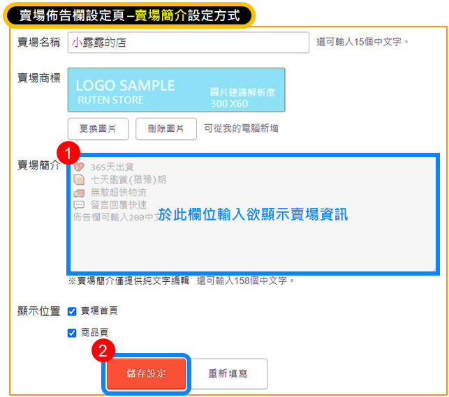Click the red number 2 step badge
The image size is (449, 397).
point(102,352)
